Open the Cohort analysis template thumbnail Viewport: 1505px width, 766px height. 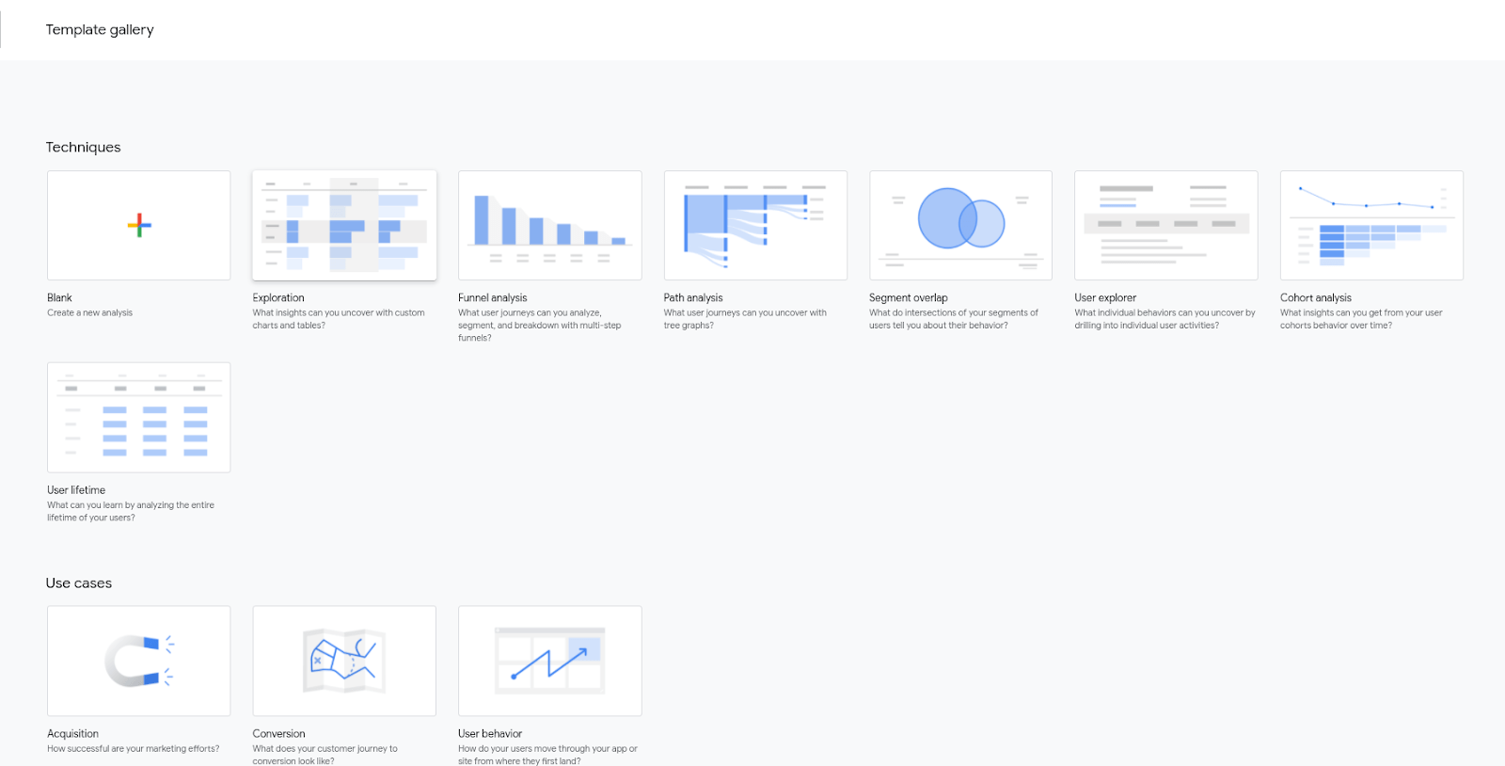[x=1371, y=225]
